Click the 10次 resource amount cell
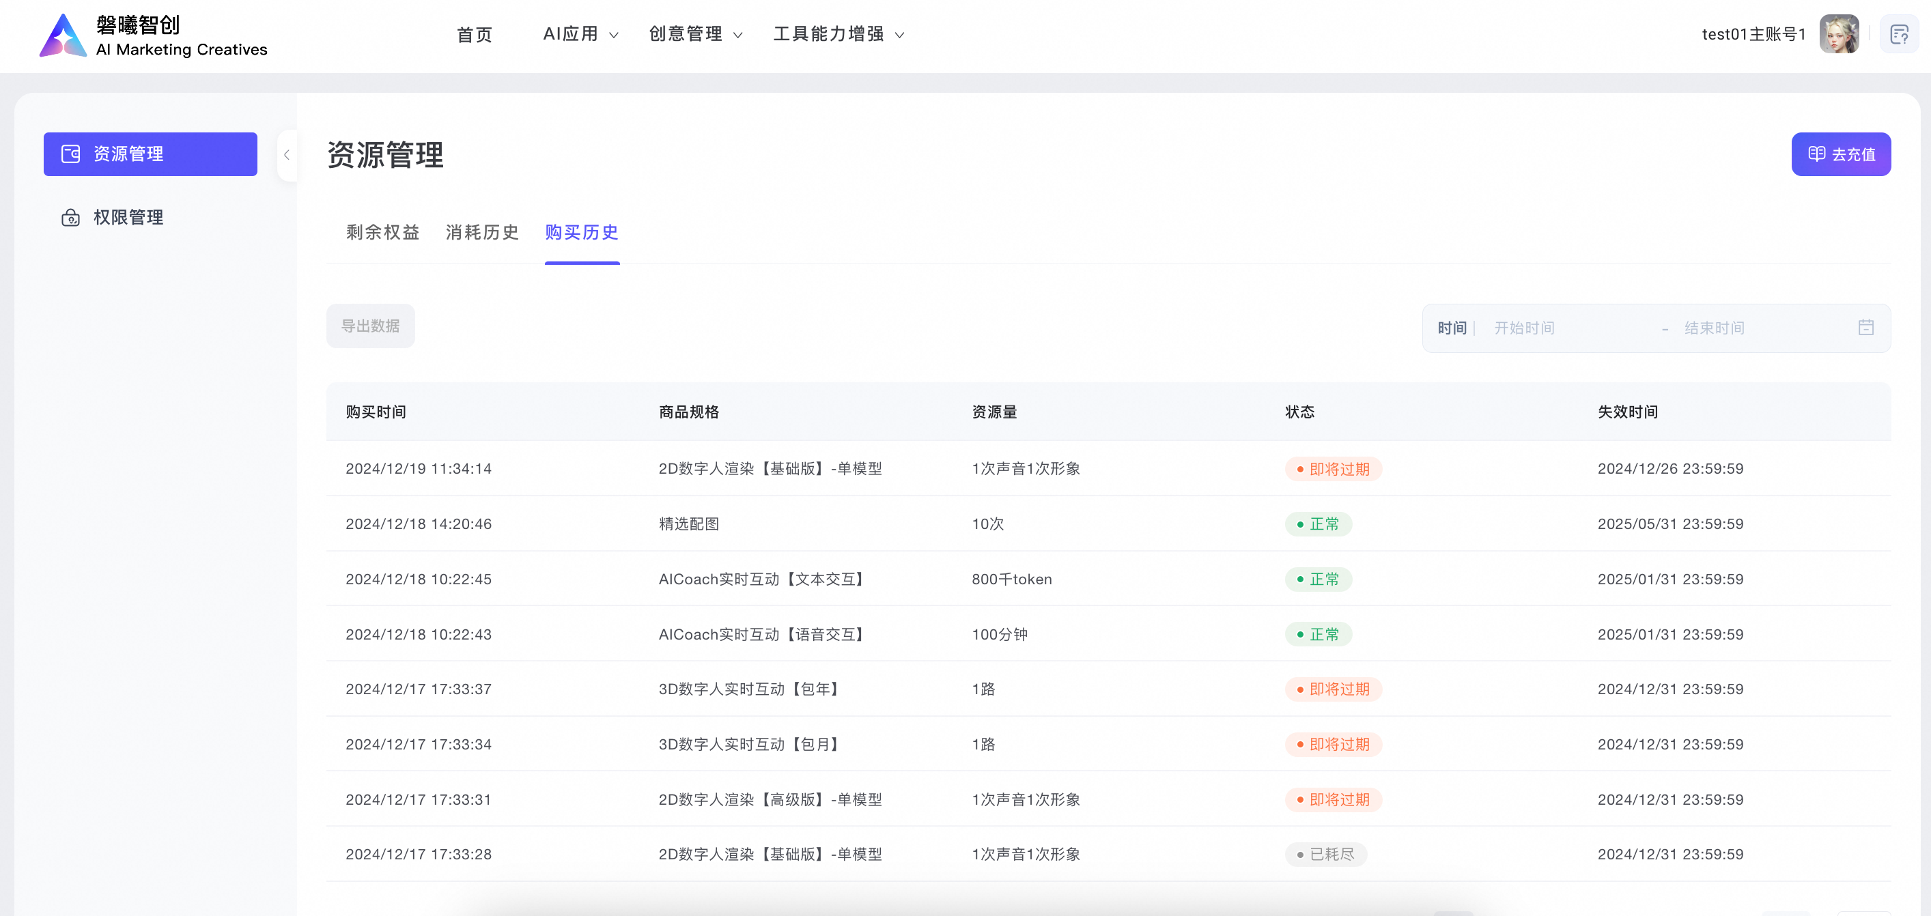1931x916 pixels. point(987,524)
